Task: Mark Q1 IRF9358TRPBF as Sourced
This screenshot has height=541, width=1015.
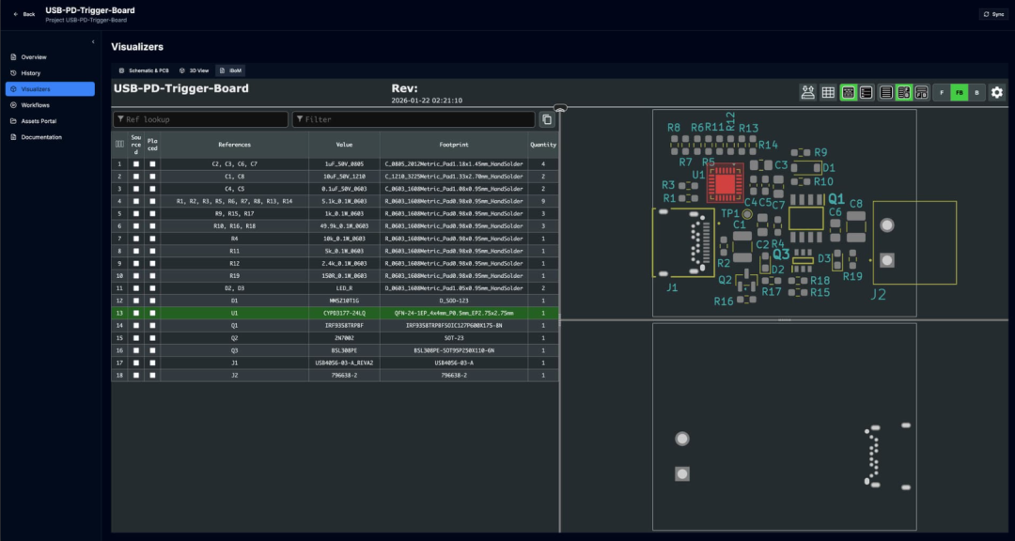Action: tap(136, 326)
